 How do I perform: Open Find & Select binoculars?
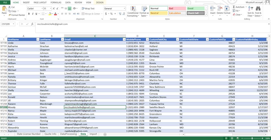258,11
